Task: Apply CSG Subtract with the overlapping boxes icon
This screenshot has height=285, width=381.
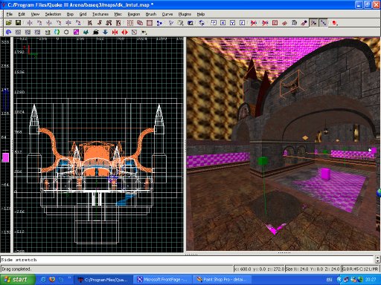Action: (x=140, y=23)
